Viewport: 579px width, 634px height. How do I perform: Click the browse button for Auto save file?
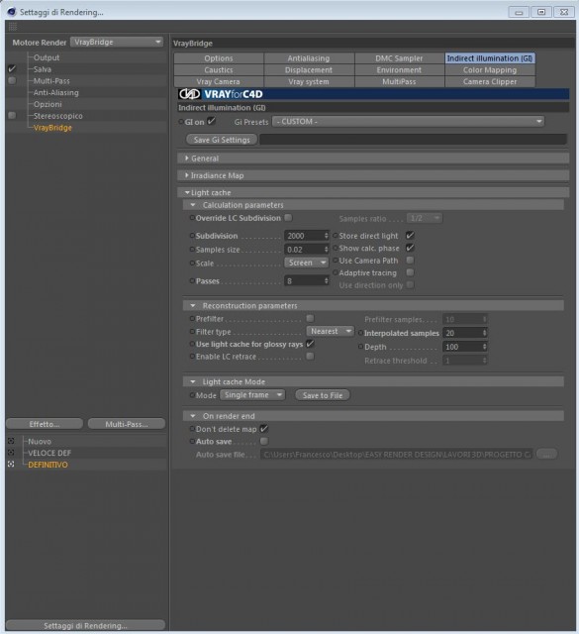pyautogui.click(x=547, y=454)
